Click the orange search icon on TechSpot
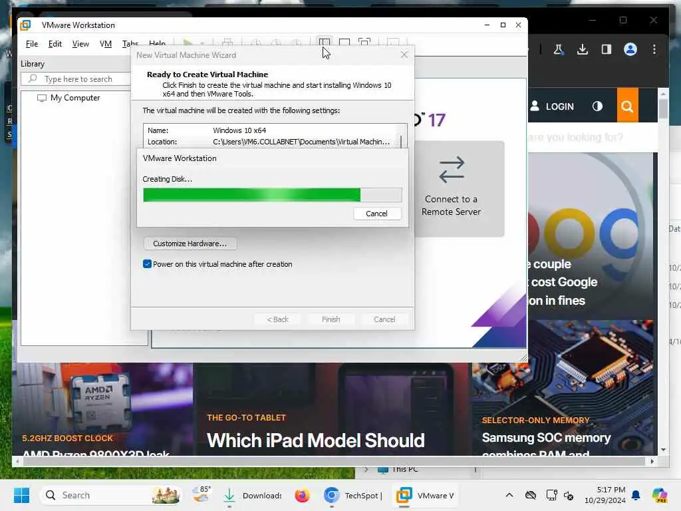Screen dimensions: 681x511 click(627, 106)
